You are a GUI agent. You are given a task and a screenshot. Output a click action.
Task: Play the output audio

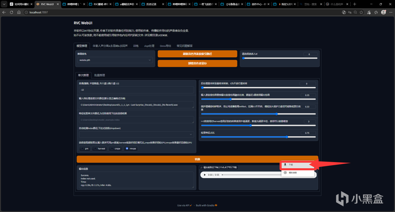pos(205,175)
